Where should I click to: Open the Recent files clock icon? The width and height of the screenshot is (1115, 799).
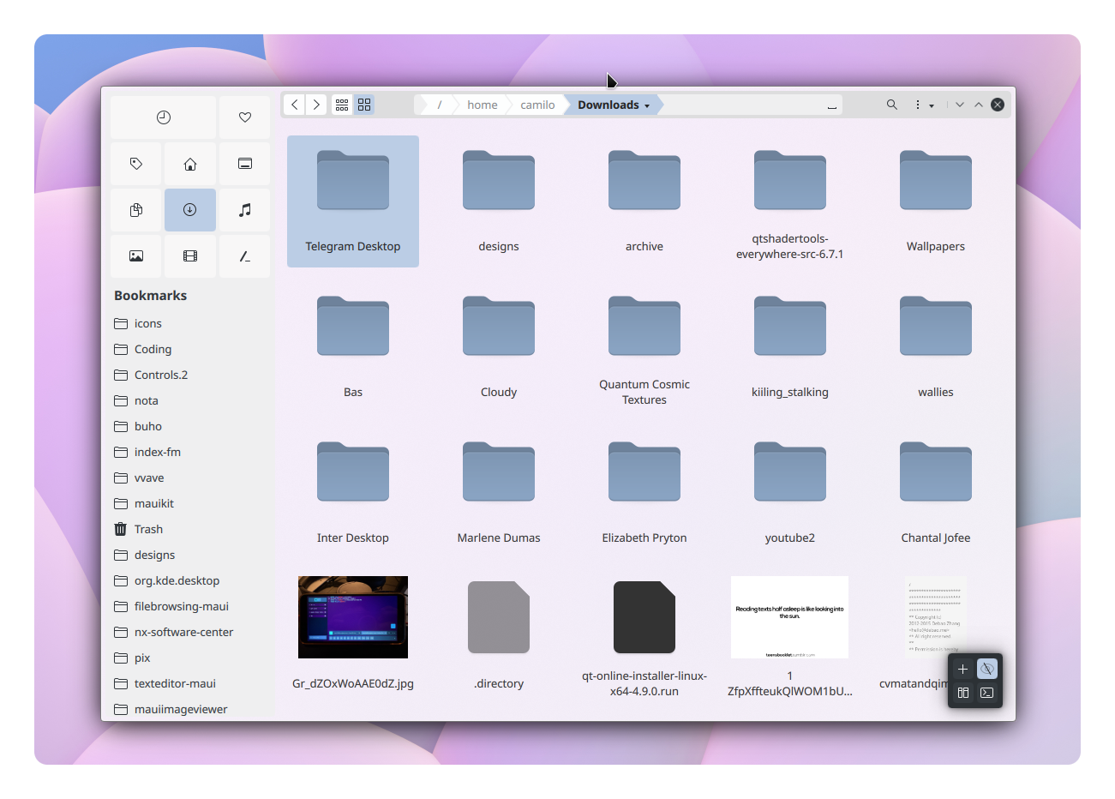point(163,117)
